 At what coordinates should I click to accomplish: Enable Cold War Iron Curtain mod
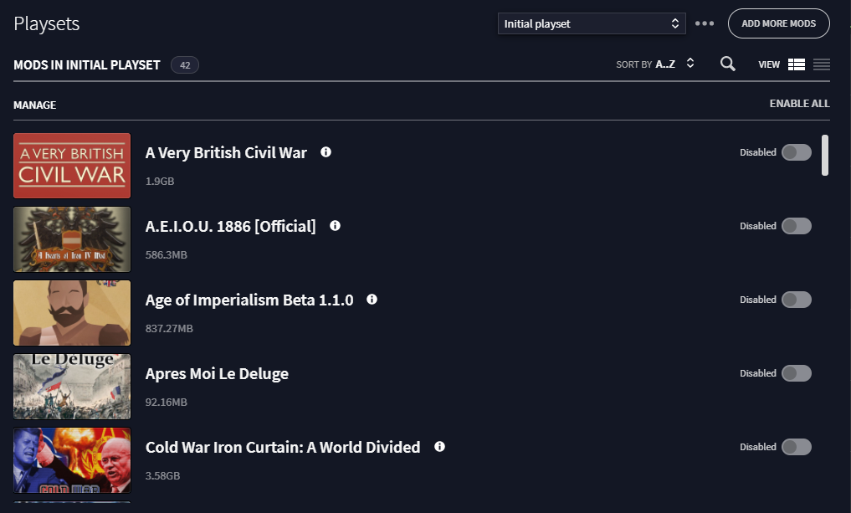796,447
